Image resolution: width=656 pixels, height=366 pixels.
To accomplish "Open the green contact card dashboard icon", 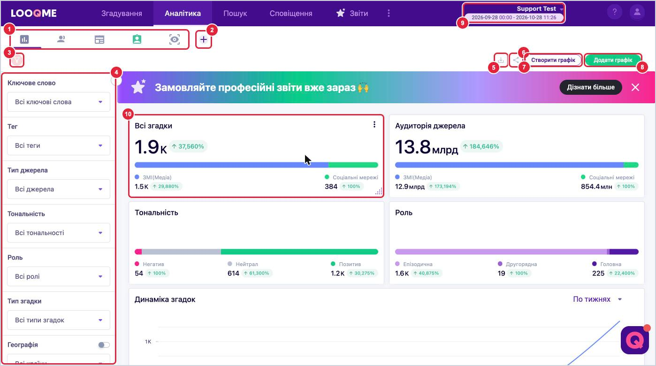I will click(x=137, y=39).
